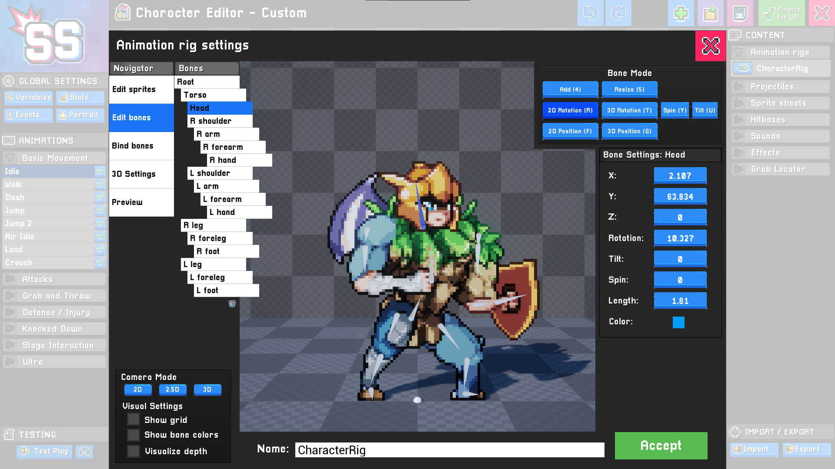Select the gamepad icon beside Test Play

click(x=84, y=452)
